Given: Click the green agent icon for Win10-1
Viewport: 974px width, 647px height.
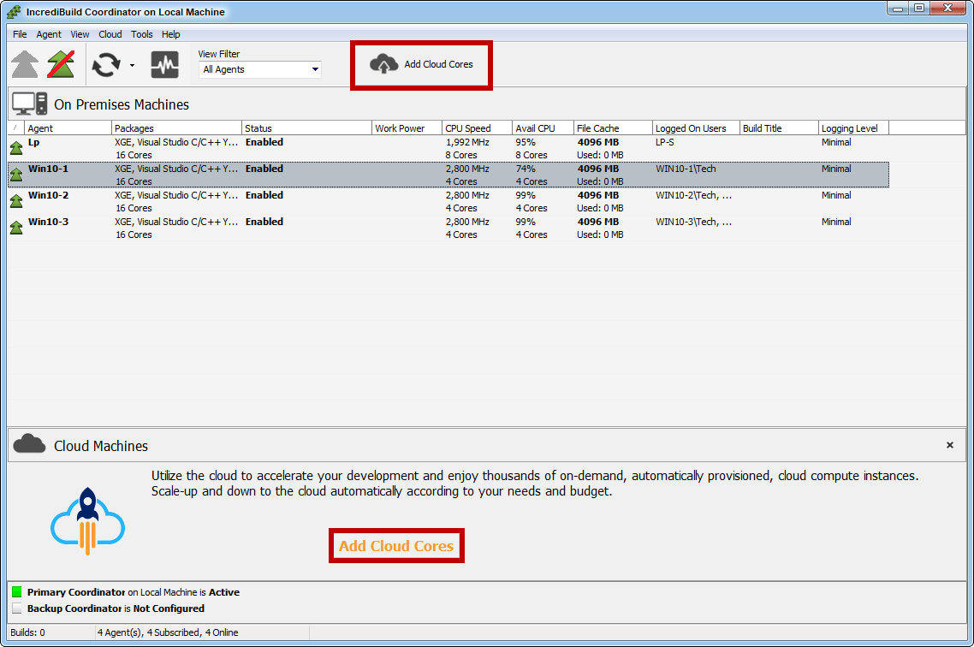Looking at the screenshot, I should click(x=16, y=175).
